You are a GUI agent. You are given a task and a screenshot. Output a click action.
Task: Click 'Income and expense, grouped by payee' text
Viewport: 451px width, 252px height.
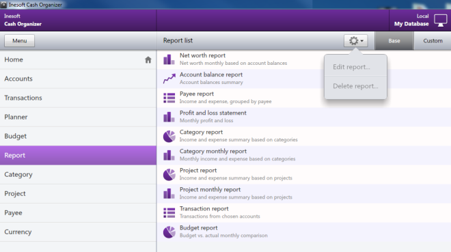(225, 102)
